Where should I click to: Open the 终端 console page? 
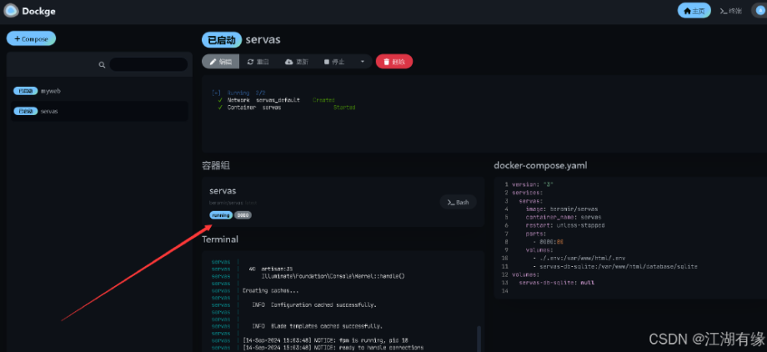tap(731, 11)
